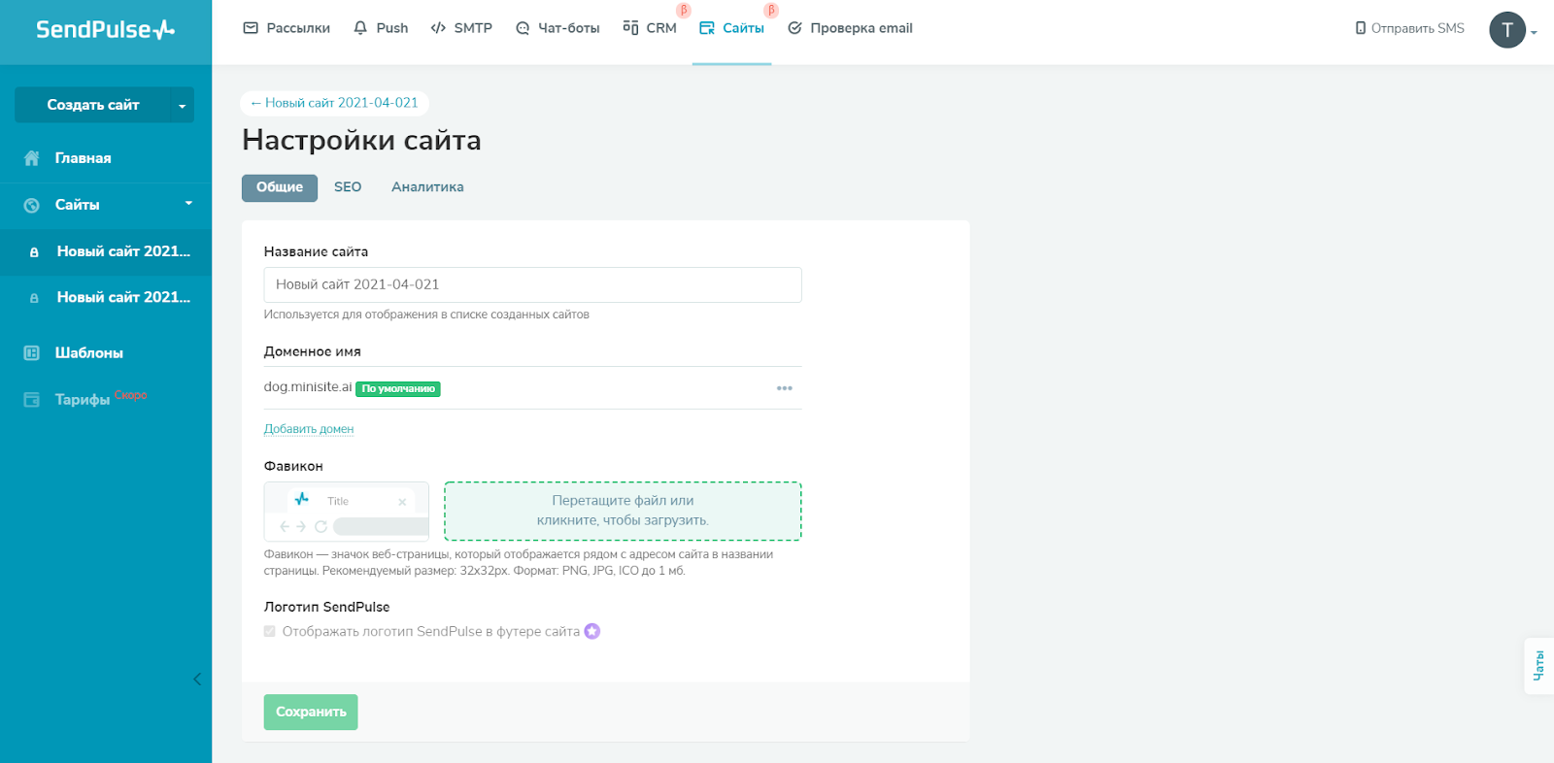
Task: Open the Чат-боты chat bots section
Action: coord(557,28)
